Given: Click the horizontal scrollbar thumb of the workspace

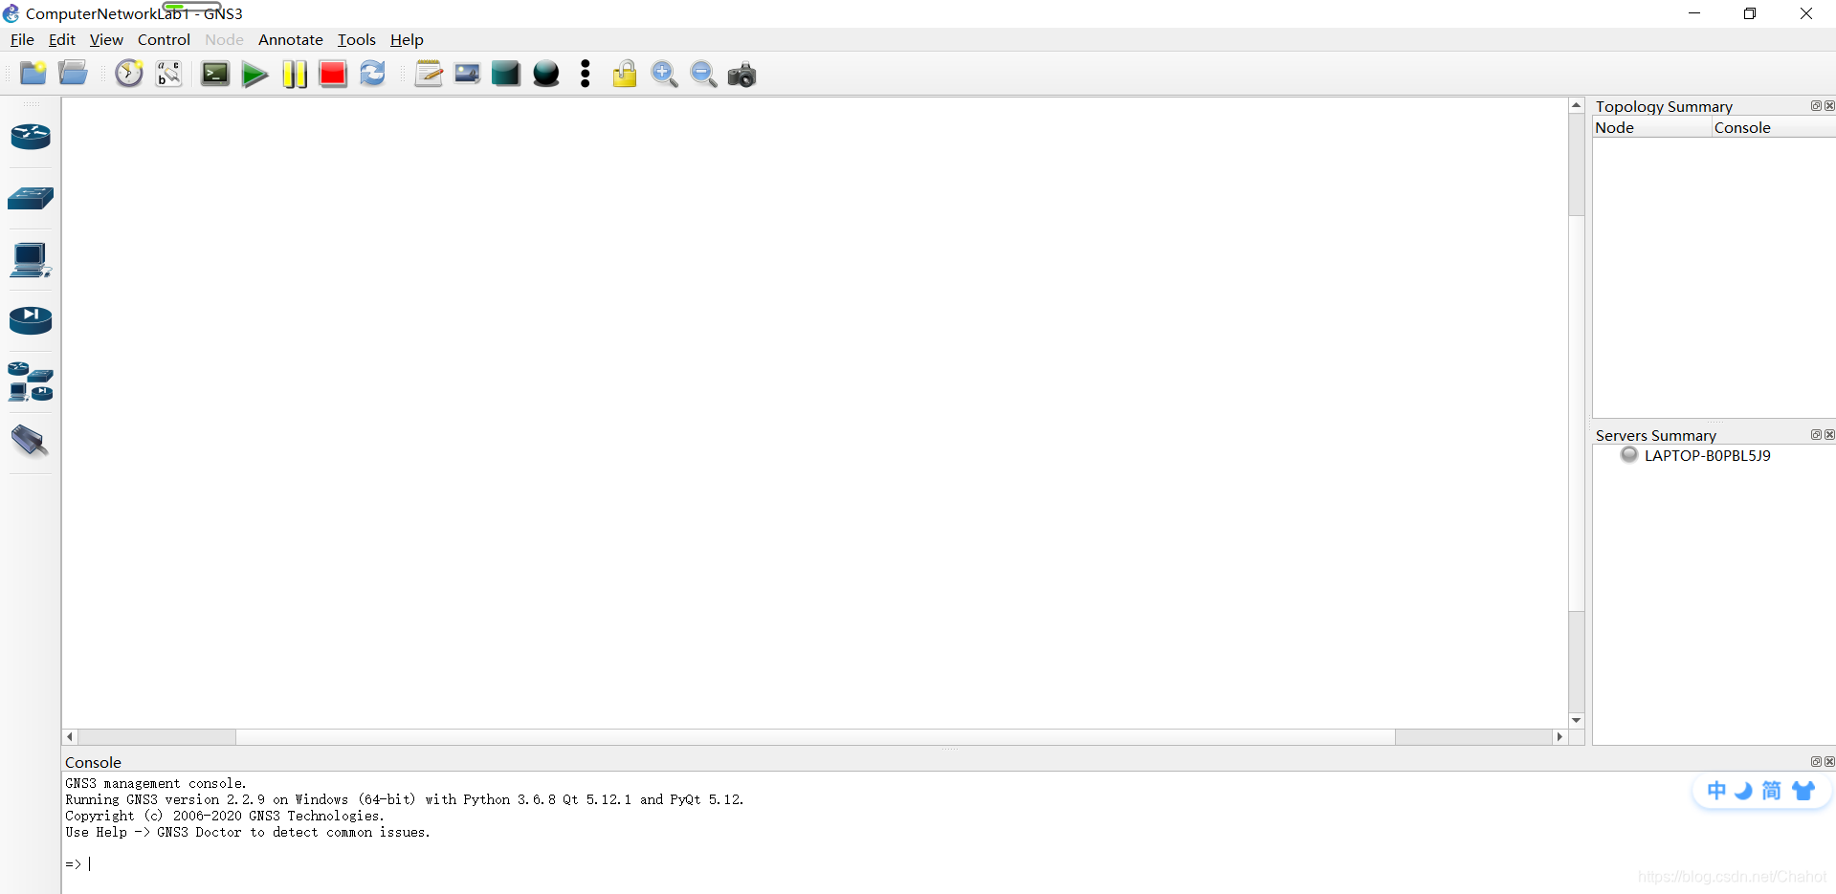Looking at the screenshot, I should click(x=815, y=737).
